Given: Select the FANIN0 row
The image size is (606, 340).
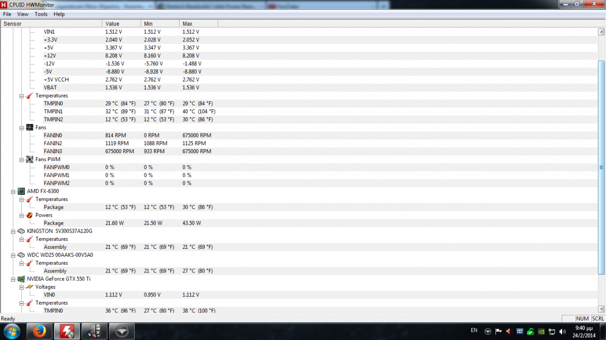Looking at the screenshot, I should click(x=299, y=135).
